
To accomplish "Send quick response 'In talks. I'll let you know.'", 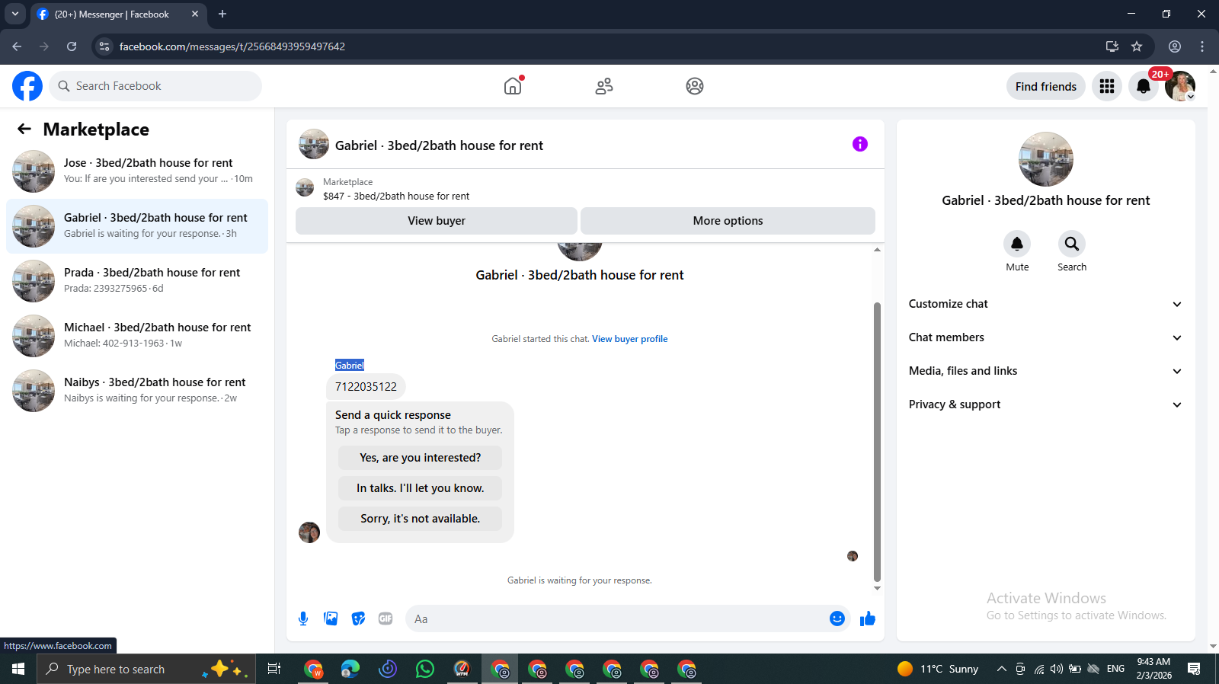I will pyautogui.click(x=421, y=488).
